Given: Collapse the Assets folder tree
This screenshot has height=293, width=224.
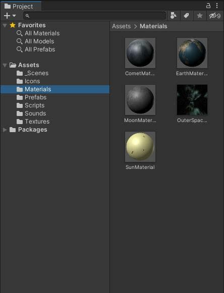Looking at the screenshot, I should (5, 66).
